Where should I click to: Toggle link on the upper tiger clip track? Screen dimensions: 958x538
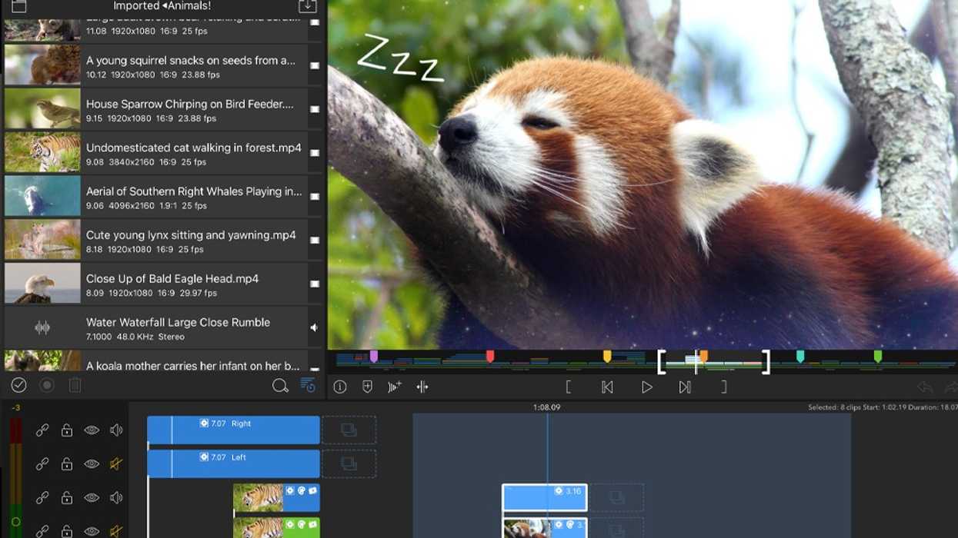tap(42, 498)
